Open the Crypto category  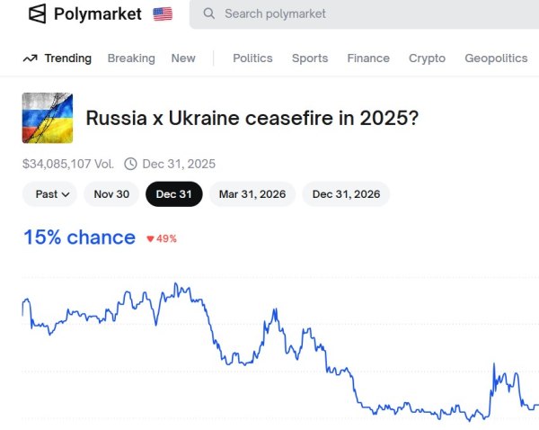(x=427, y=58)
